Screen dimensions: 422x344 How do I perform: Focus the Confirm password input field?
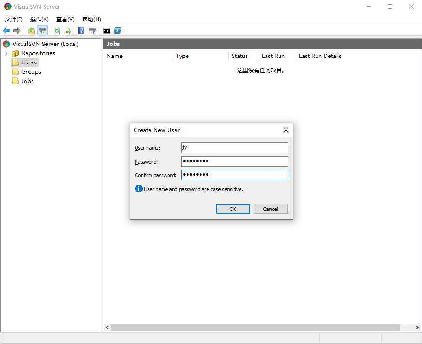234,175
